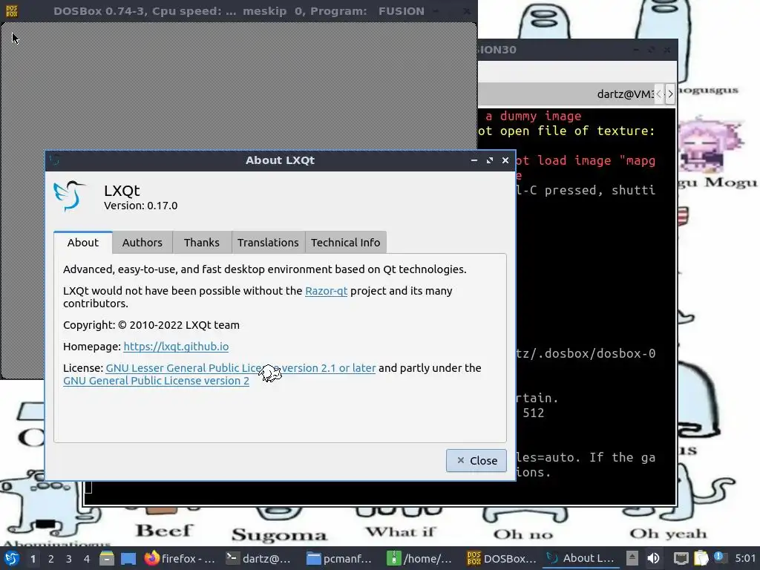Switch to the DOSBox taskbar entry
Viewport: 760px width, 570px height.
point(501,559)
